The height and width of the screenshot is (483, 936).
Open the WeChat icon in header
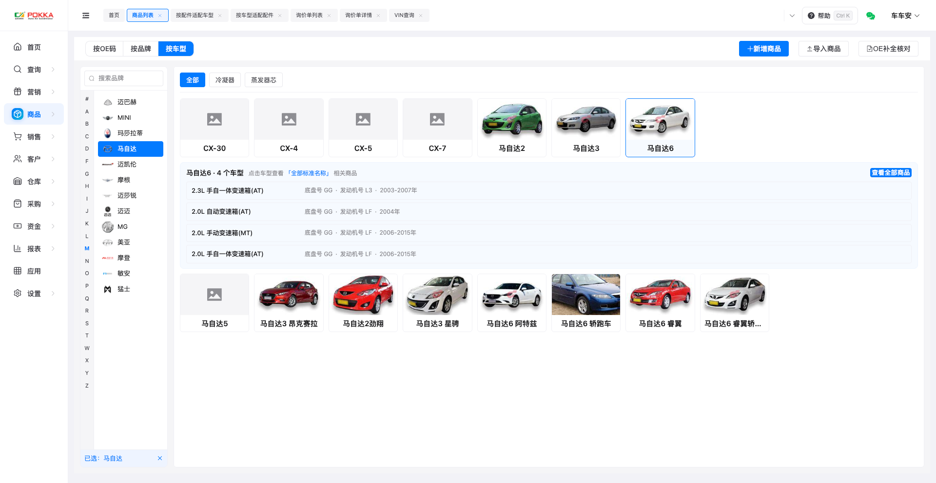(871, 16)
